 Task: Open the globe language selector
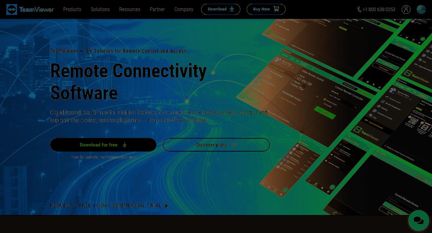(421, 9)
